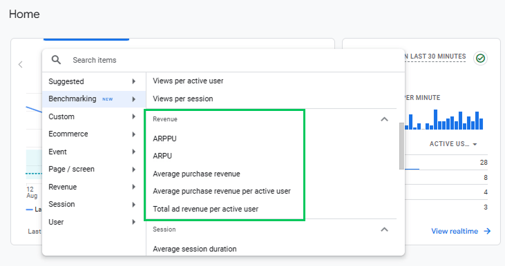Click the realtime status check icon

pos(480,59)
